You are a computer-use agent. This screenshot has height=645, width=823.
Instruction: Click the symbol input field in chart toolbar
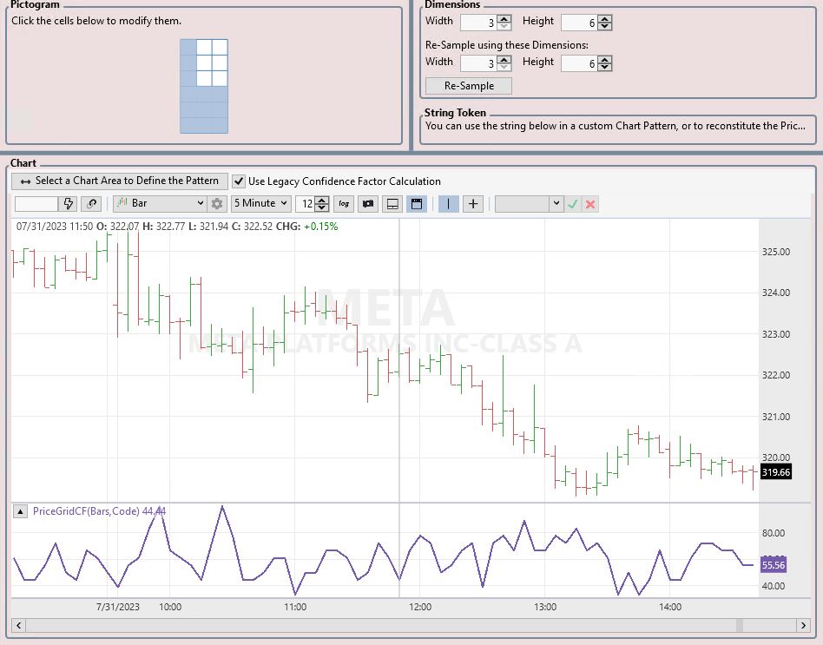coord(36,204)
